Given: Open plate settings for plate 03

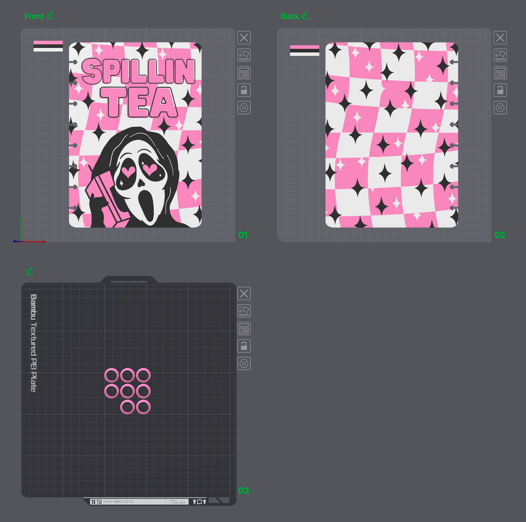Looking at the screenshot, I should pos(244,363).
